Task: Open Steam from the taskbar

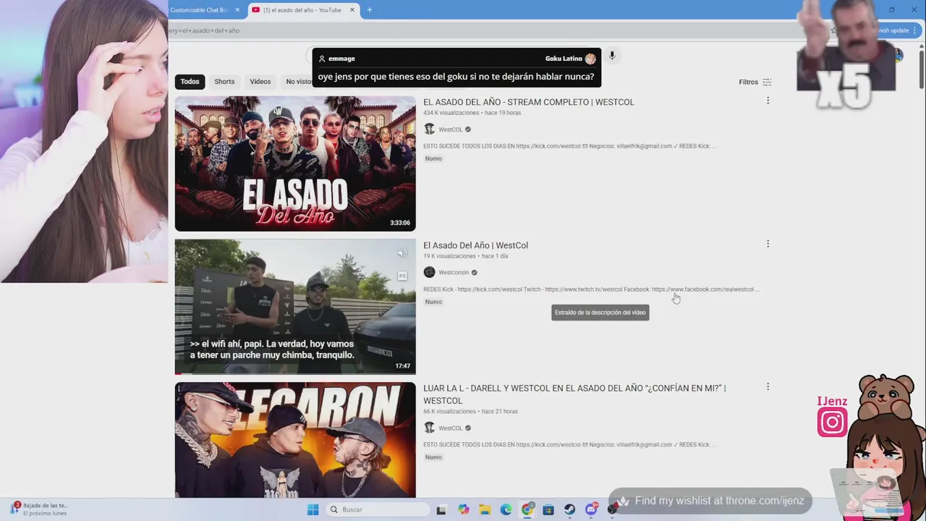Action: click(570, 509)
